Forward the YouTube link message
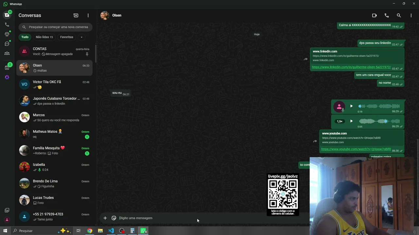The width and height of the screenshot is (419, 235). click(x=315, y=141)
